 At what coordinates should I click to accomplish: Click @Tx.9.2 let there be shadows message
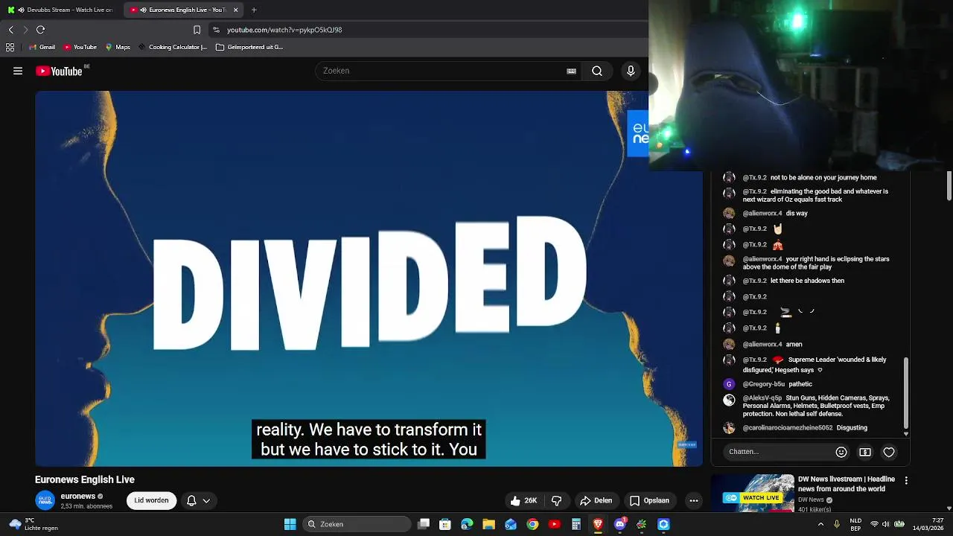[x=793, y=281]
